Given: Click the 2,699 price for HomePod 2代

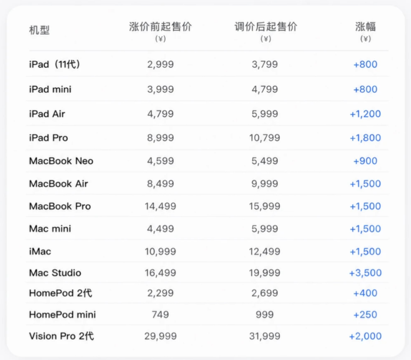Looking at the screenshot, I should click(265, 293).
